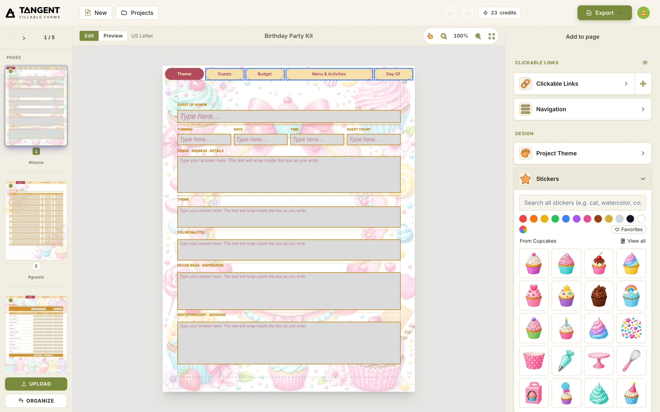Screen dimensions: 660x412
Task: Open the Projects button
Action: (137, 13)
